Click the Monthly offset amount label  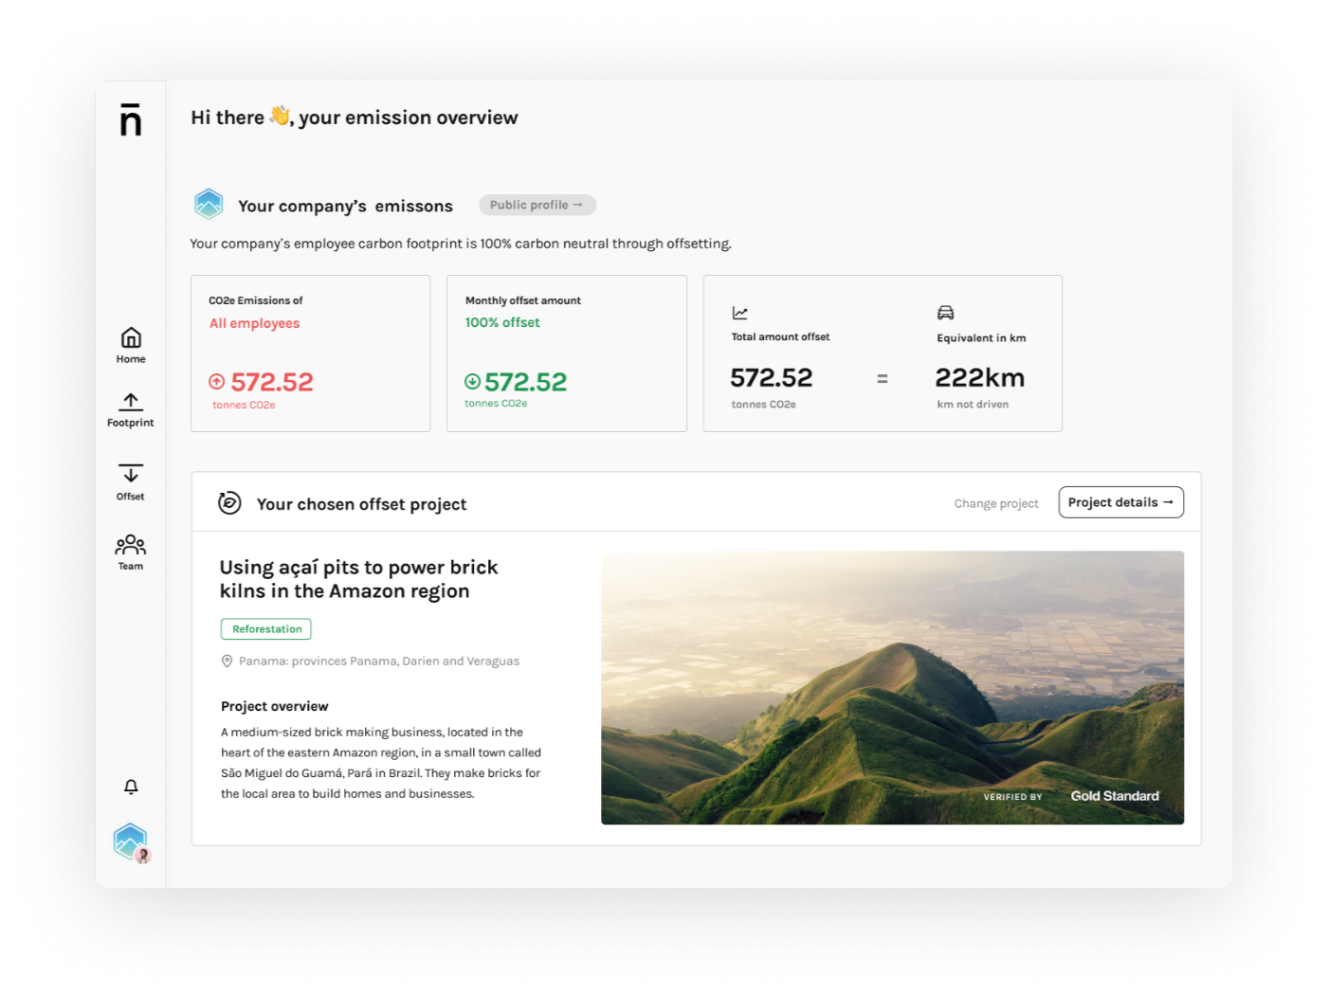[523, 300]
